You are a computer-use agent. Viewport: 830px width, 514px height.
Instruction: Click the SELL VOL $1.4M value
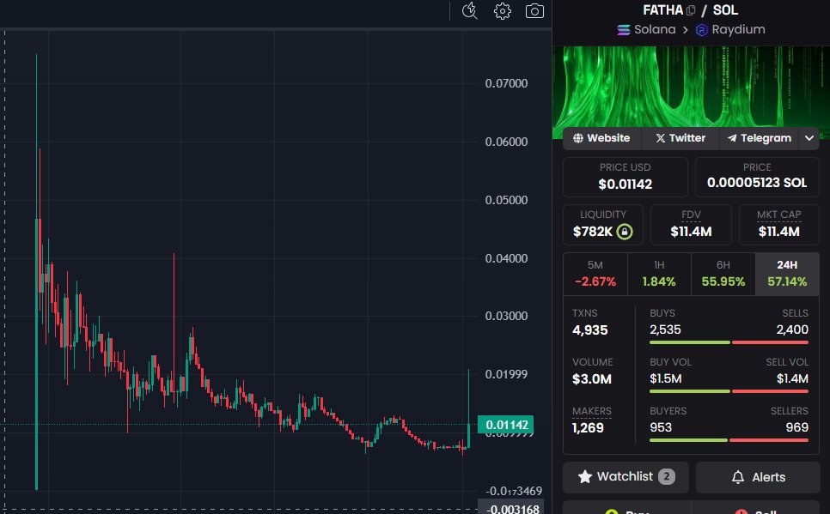792,378
